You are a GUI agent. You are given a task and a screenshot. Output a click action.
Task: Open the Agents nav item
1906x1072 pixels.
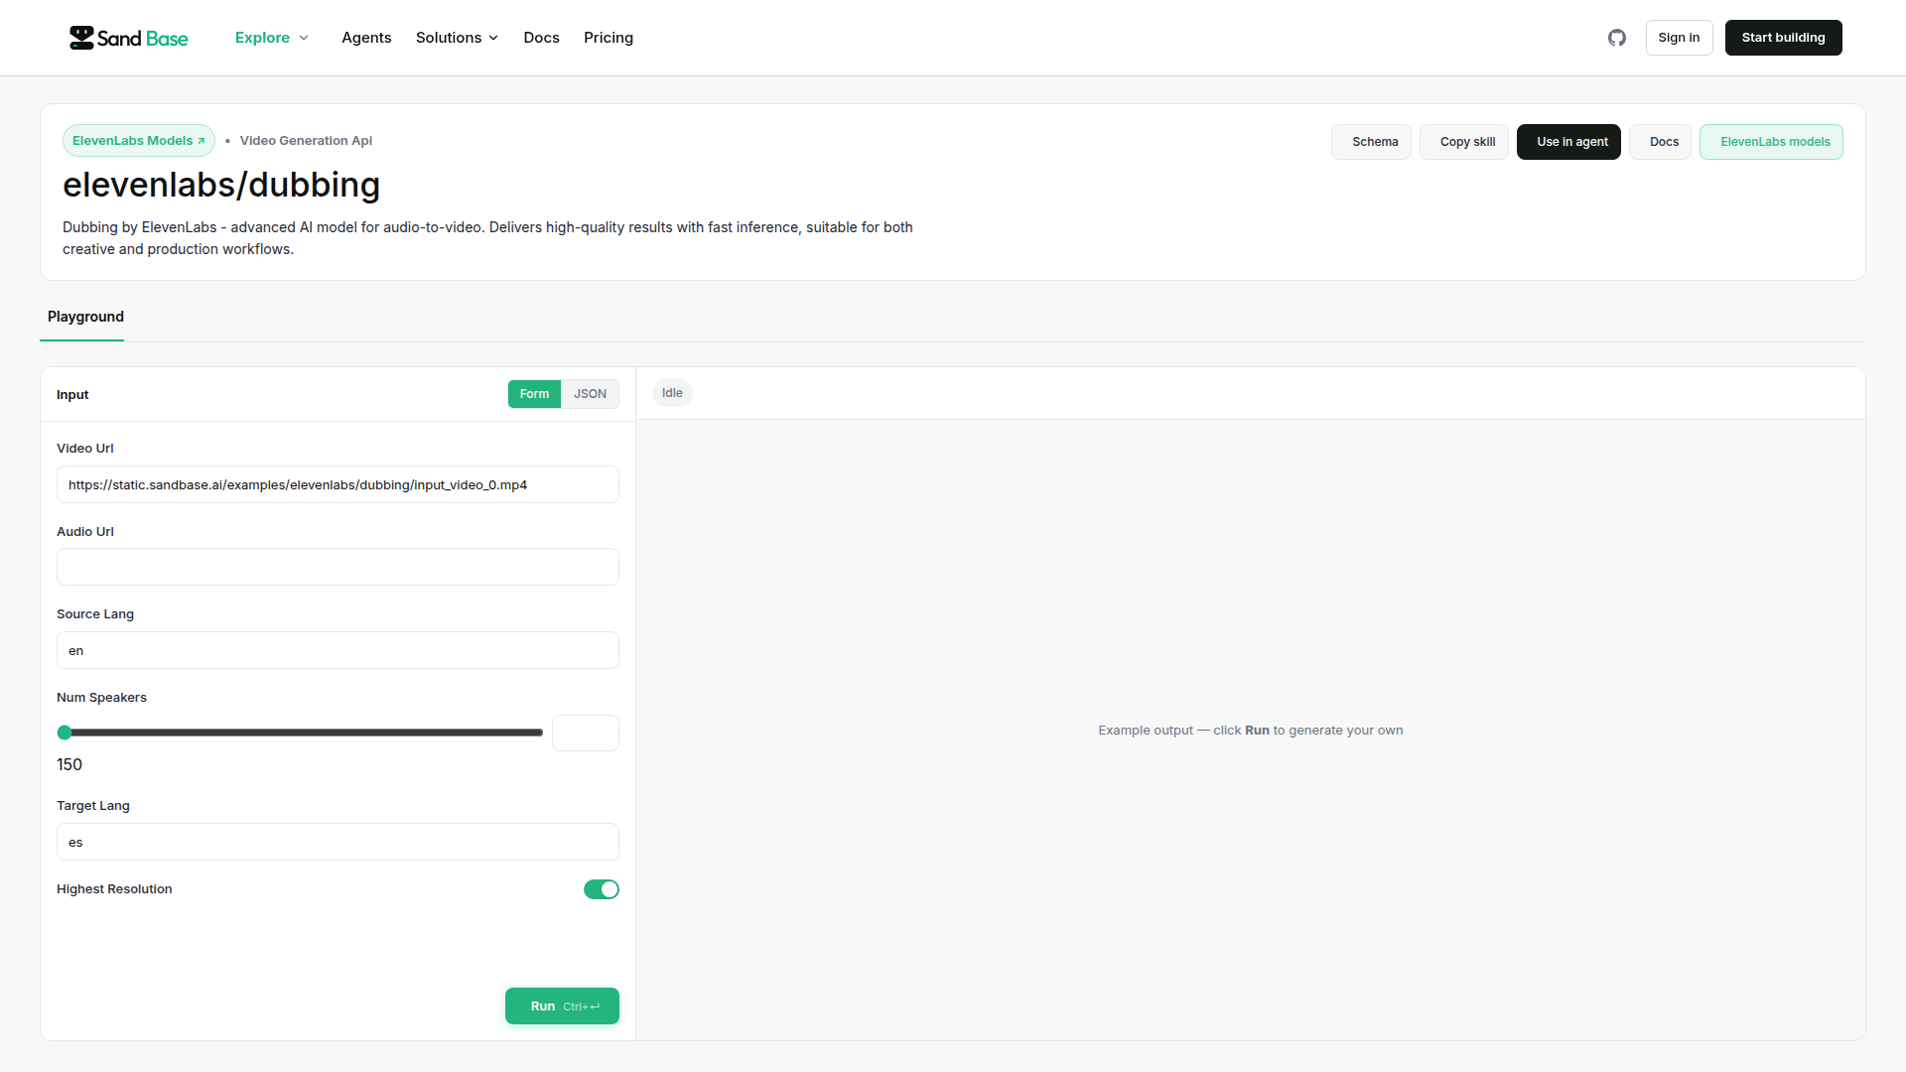(x=366, y=38)
